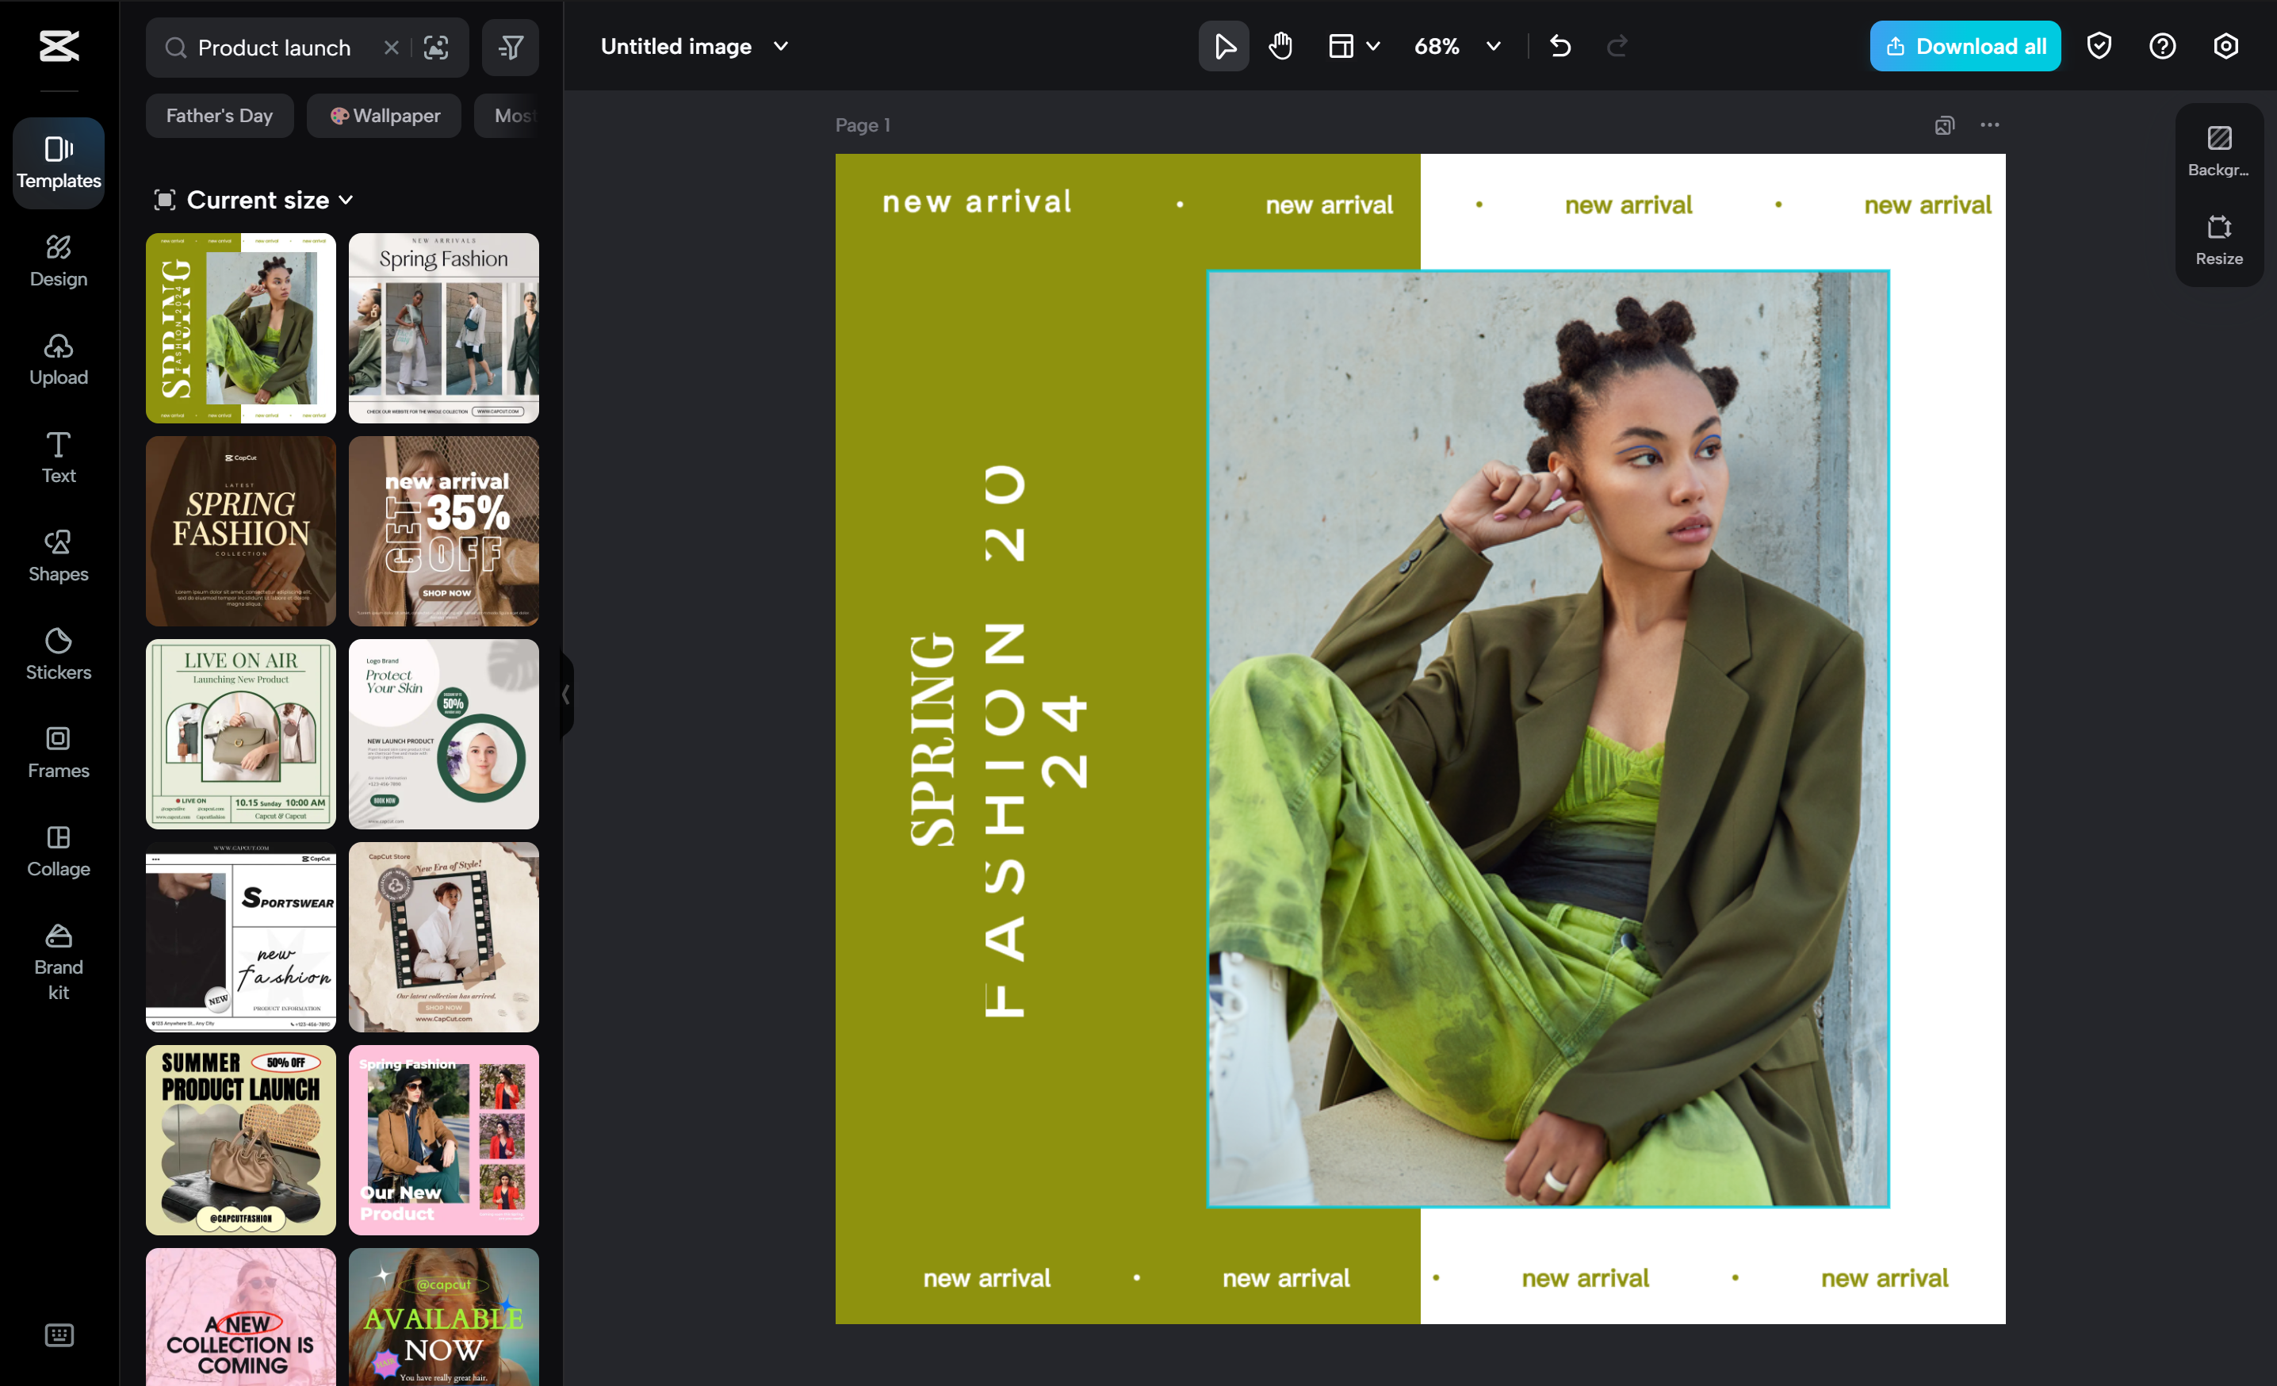Open the keyboard shortcuts icon
The height and width of the screenshot is (1386, 2277).
[58, 1335]
